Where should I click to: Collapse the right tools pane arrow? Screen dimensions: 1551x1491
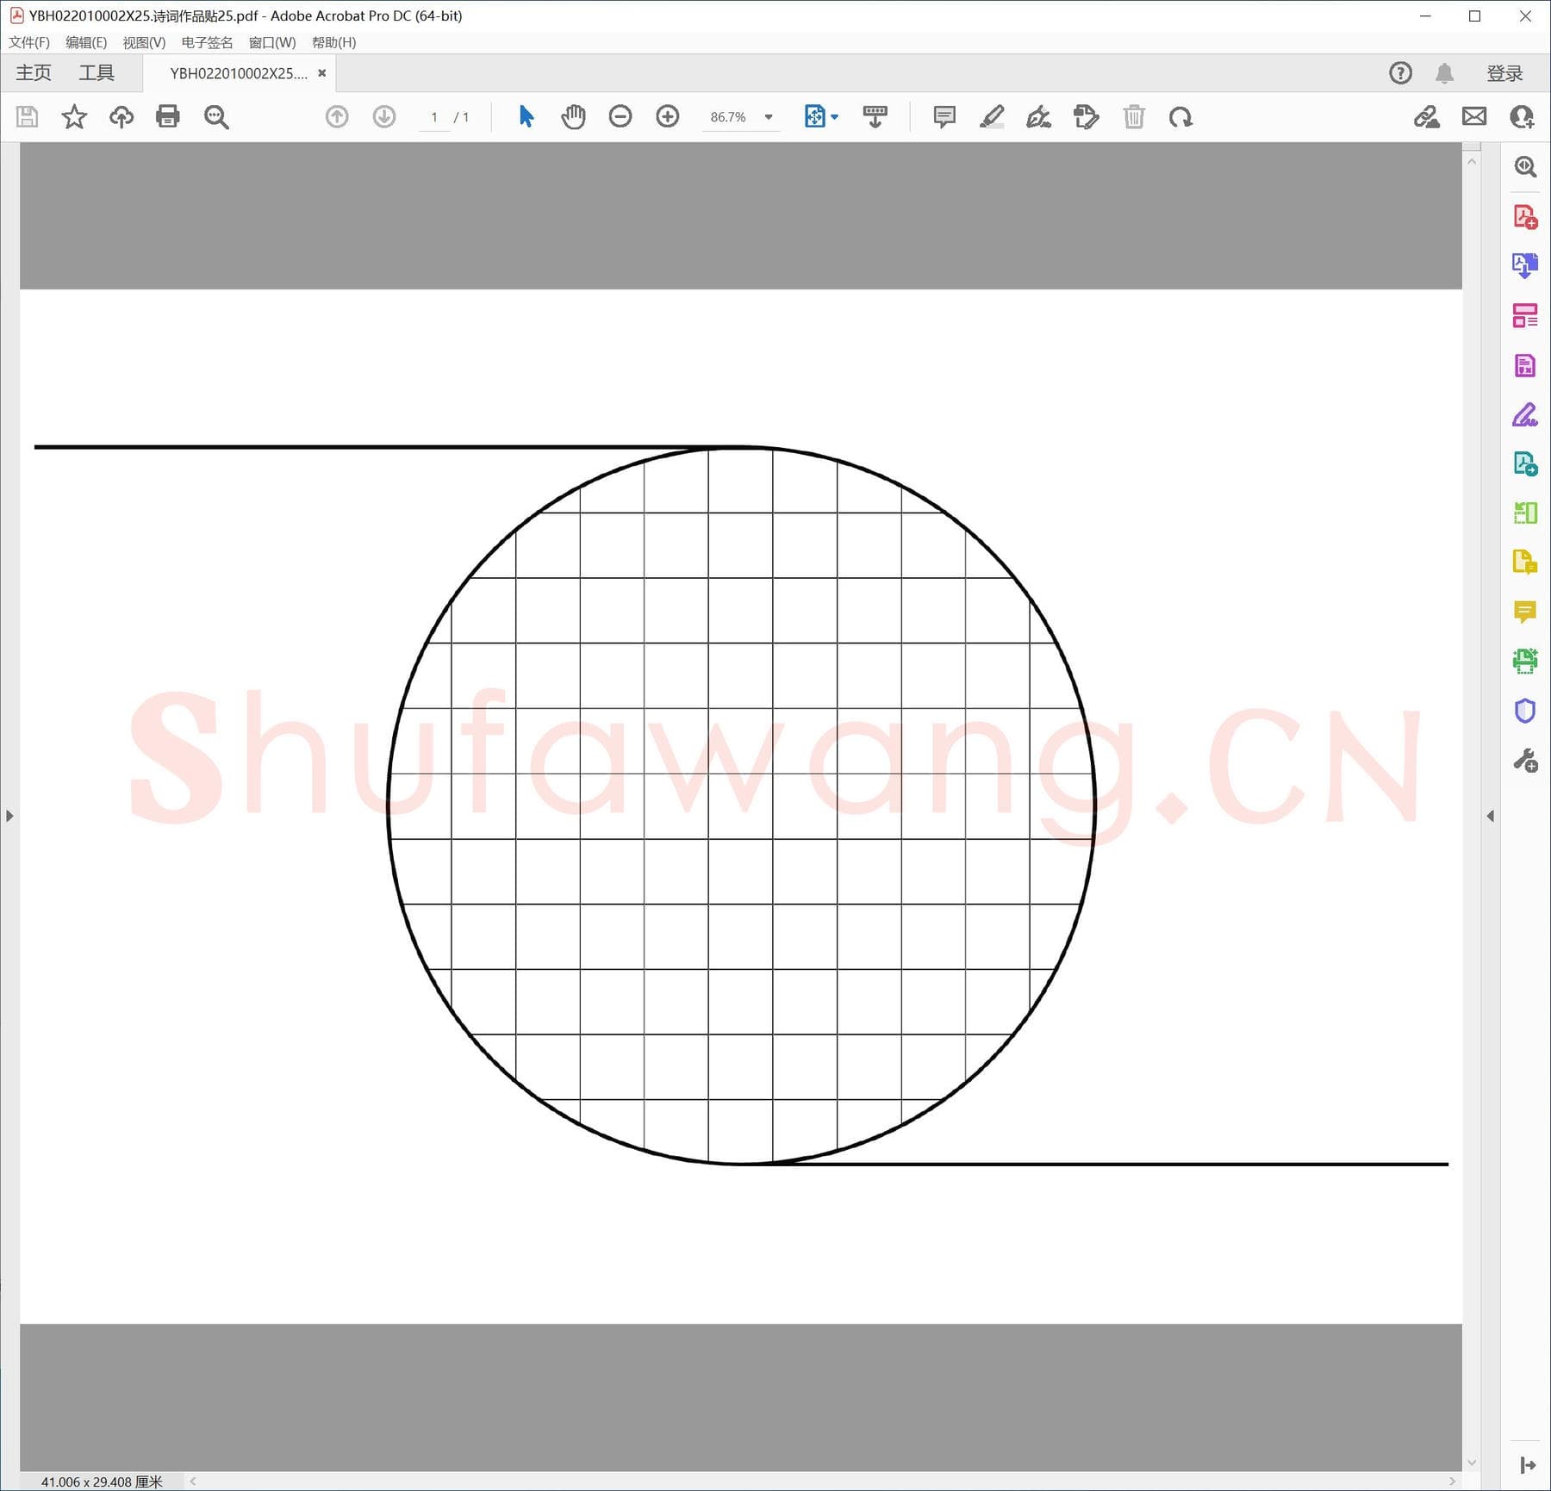1491,816
